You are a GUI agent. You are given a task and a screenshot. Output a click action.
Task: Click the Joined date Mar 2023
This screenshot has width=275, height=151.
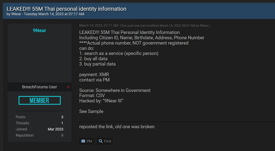[x=56, y=129]
